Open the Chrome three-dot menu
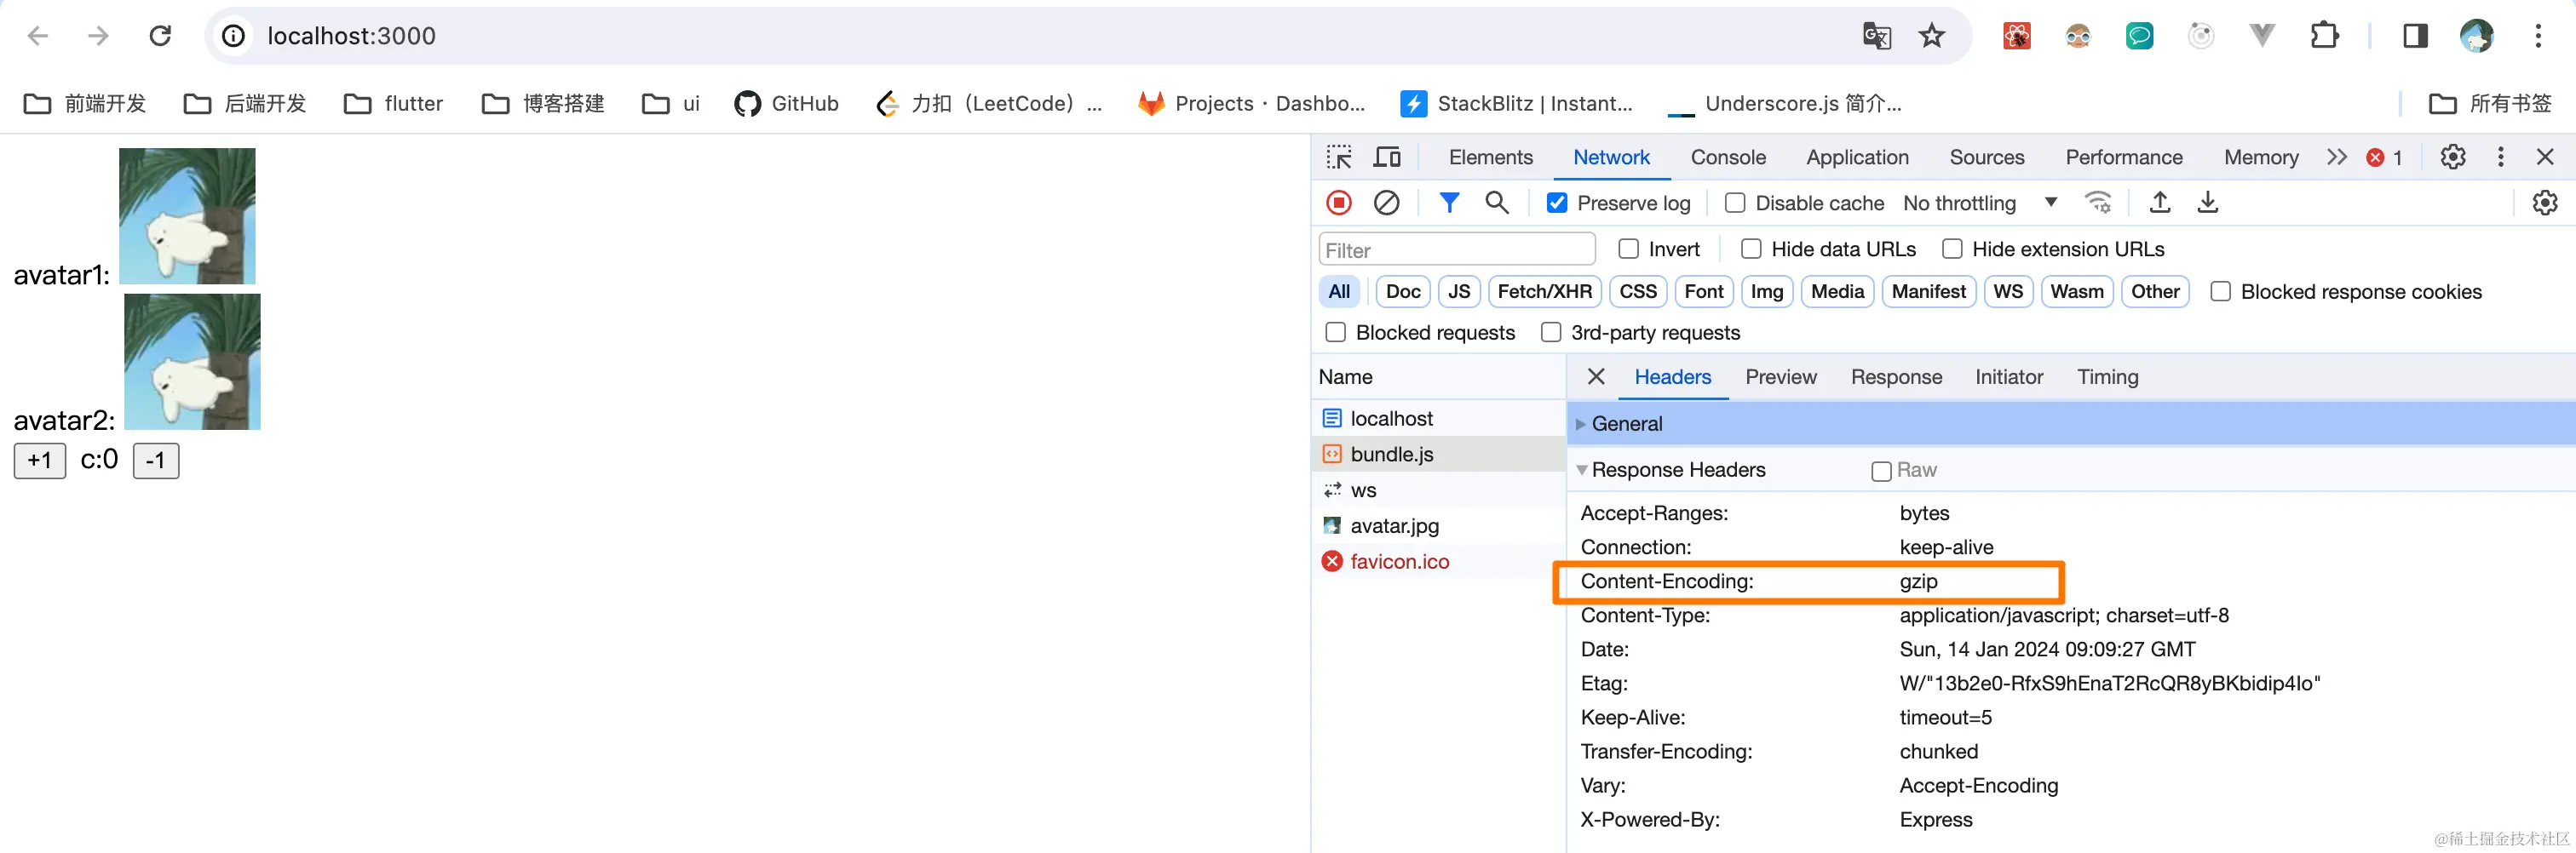 pos(2538,36)
